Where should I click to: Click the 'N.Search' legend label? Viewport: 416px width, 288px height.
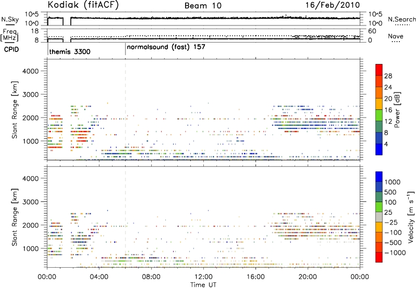coord(401,19)
